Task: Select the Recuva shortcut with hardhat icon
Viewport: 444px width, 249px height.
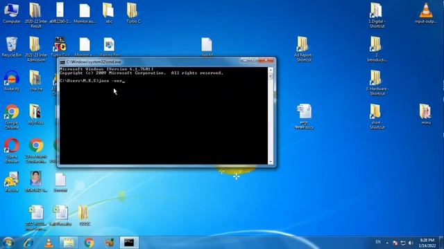Action: pyautogui.click(x=11, y=182)
